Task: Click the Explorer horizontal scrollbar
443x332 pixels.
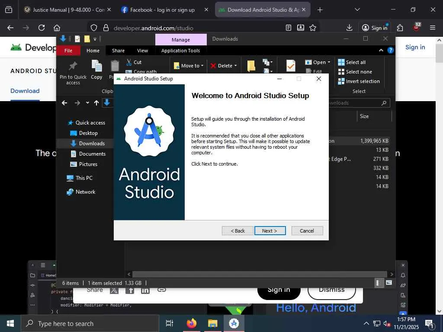Action: point(260,274)
